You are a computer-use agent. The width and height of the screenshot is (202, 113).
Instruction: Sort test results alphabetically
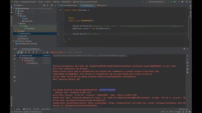coord(26,52)
